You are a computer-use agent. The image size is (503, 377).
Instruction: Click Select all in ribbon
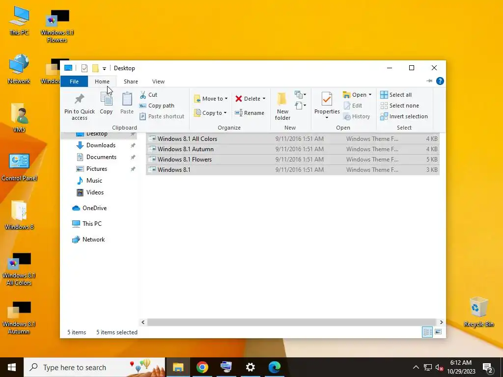(x=396, y=95)
